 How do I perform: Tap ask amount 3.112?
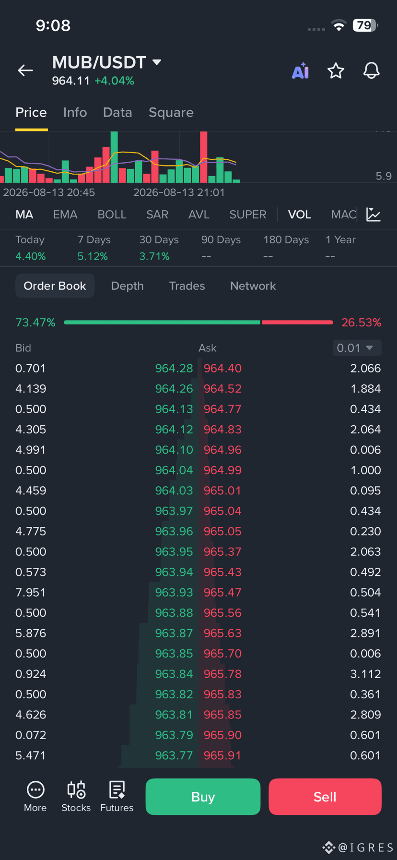coord(365,674)
